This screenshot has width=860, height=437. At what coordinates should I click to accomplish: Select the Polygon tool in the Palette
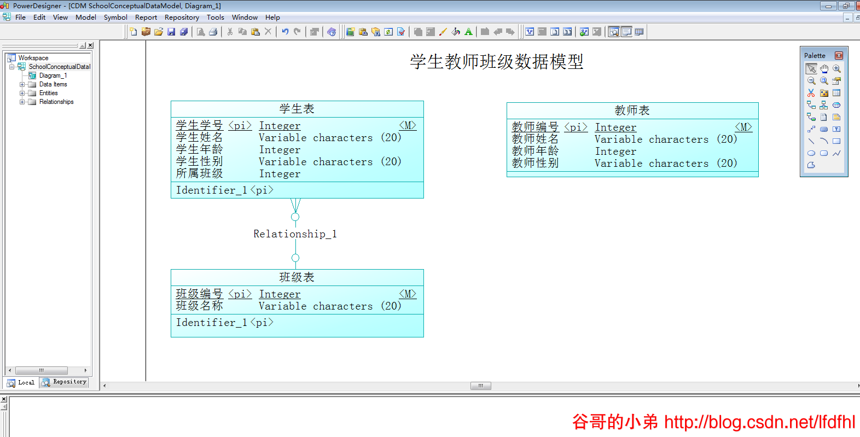coord(811,165)
